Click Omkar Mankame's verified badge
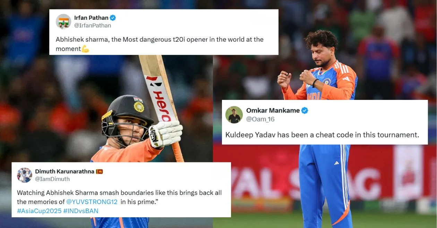437x228 pixels. click(305, 111)
